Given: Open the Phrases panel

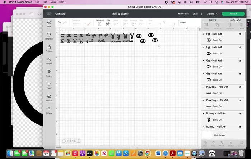Looking at the screenshot, I should [49, 98].
